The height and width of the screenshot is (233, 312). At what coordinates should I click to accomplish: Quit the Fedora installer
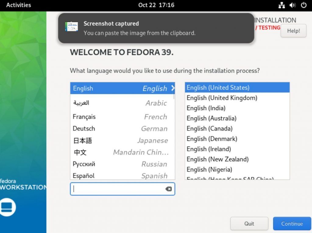(x=249, y=224)
